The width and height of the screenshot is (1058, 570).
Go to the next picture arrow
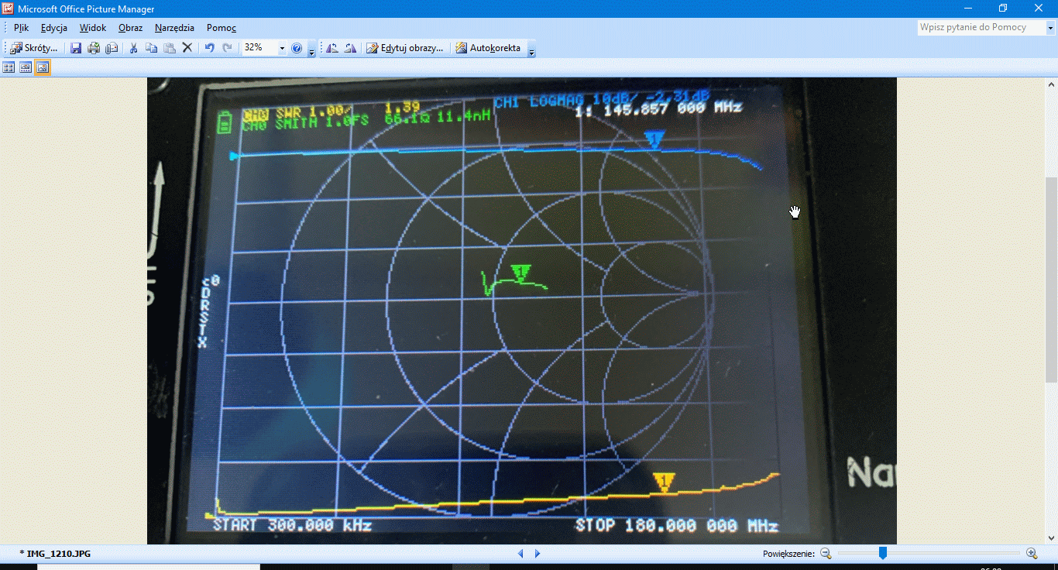pyautogui.click(x=538, y=553)
